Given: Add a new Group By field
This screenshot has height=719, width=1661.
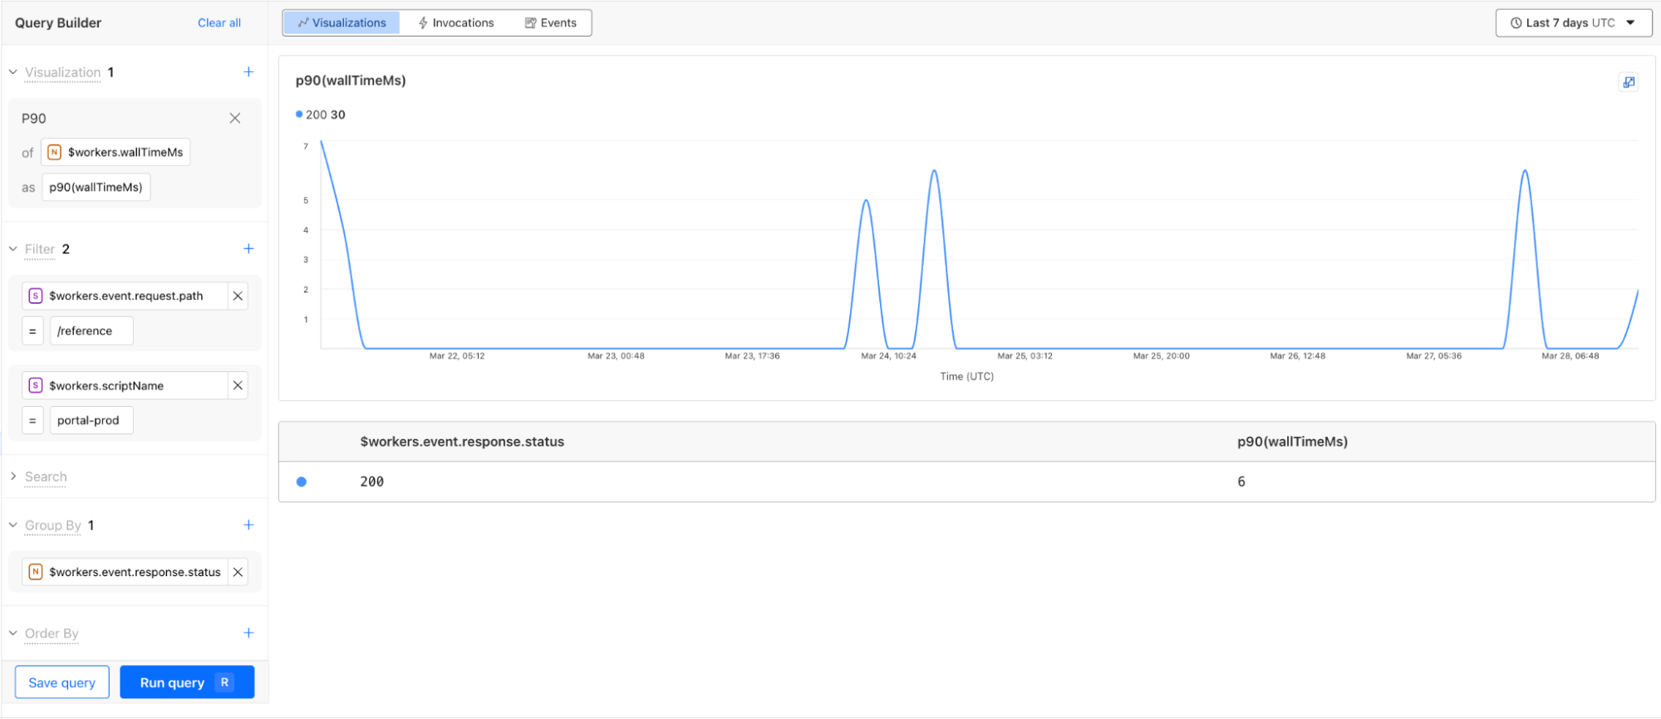Looking at the screenshot, I should [x=248, y=526].
